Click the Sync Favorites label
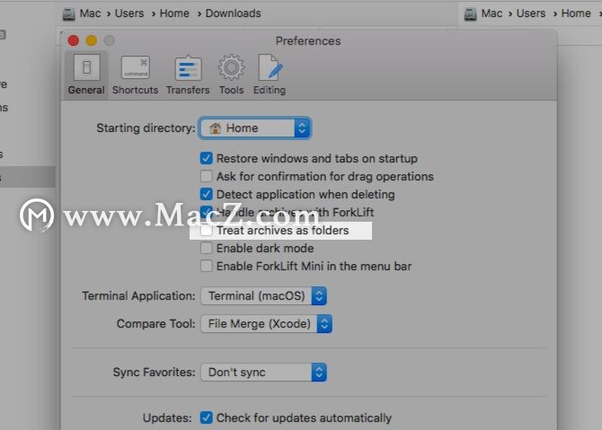The image size is (602, 430). click(155, 372)
